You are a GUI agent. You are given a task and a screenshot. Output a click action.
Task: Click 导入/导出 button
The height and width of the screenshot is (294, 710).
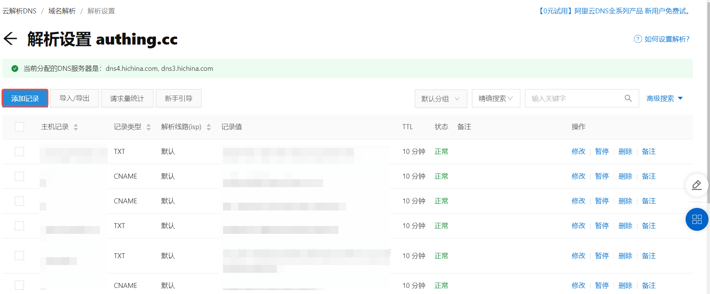click(74, 99)
